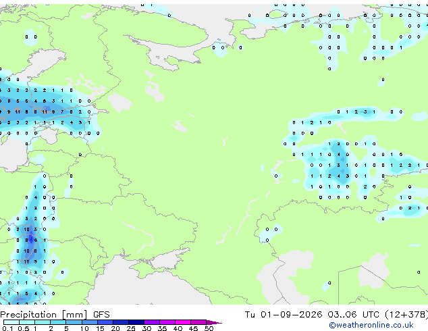Viewport: 428px width, 331px height.
Task: Click the legend swatch between 1 and 2
Action: [x=43, y=322]
